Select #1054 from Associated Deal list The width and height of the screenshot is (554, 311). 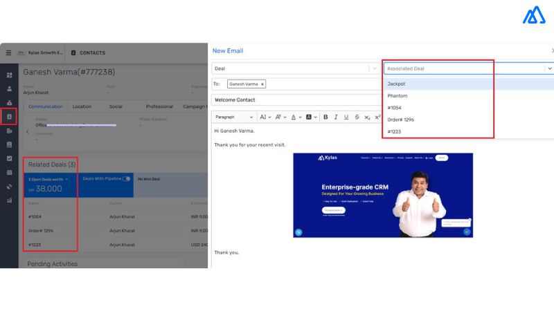coord(469,108)
